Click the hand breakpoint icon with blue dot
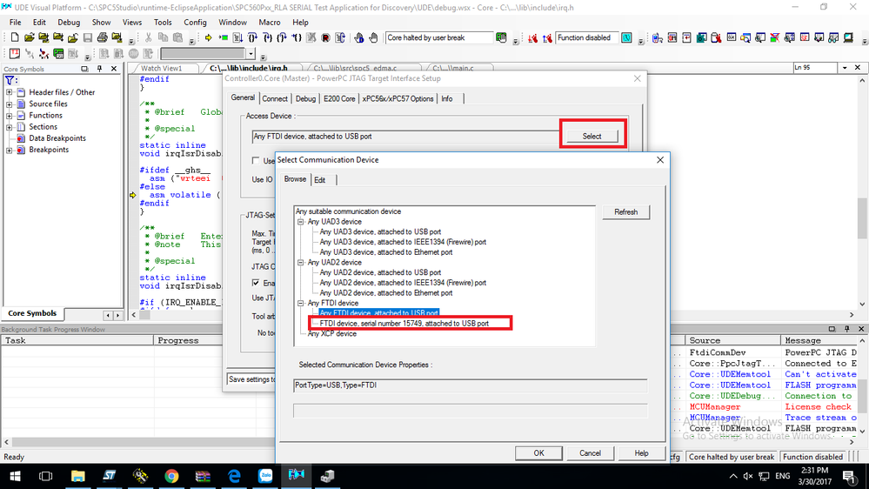869x489 pixels. 359,37
